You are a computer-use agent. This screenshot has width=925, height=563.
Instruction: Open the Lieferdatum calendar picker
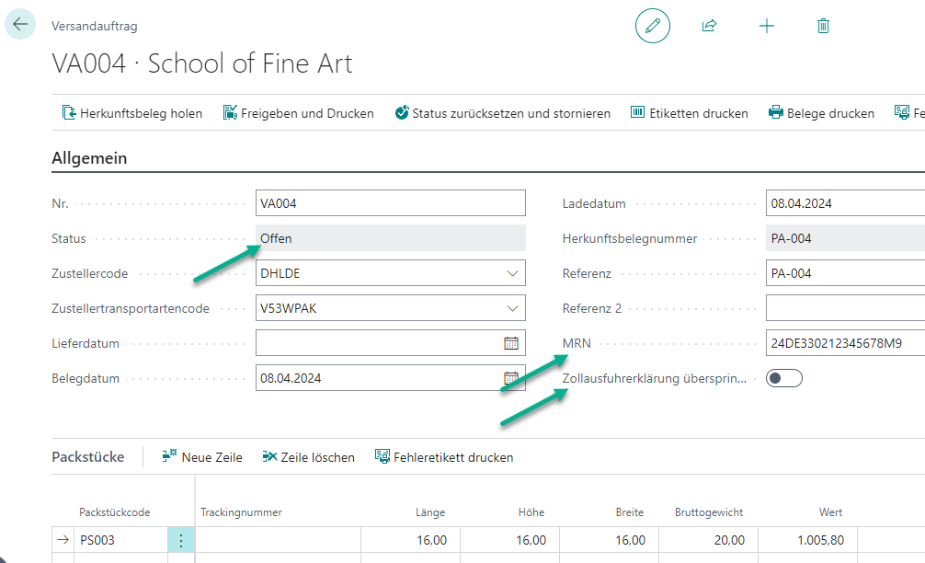(x=511, y=343)
